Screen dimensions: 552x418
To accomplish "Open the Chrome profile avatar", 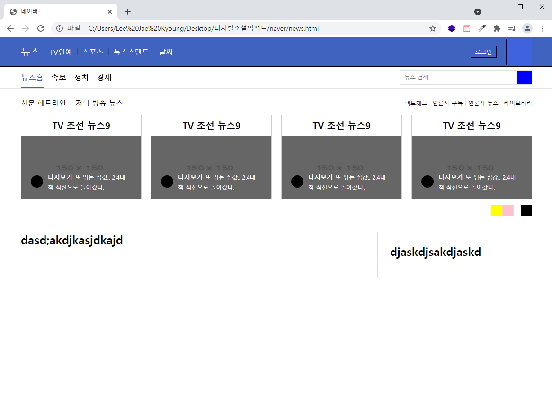I will click(527, 28).
